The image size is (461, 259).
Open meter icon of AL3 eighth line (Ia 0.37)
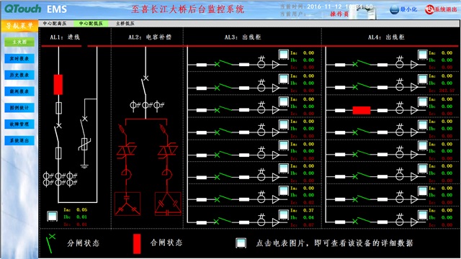[283, 214]
